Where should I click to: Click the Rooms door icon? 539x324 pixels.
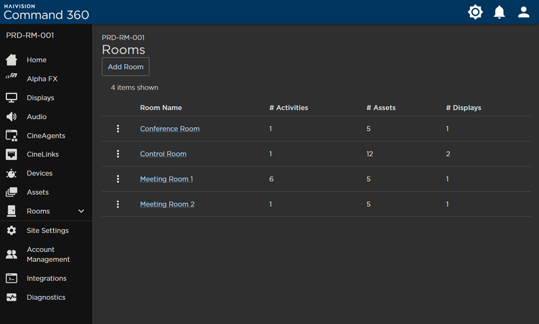pos(11,211)
